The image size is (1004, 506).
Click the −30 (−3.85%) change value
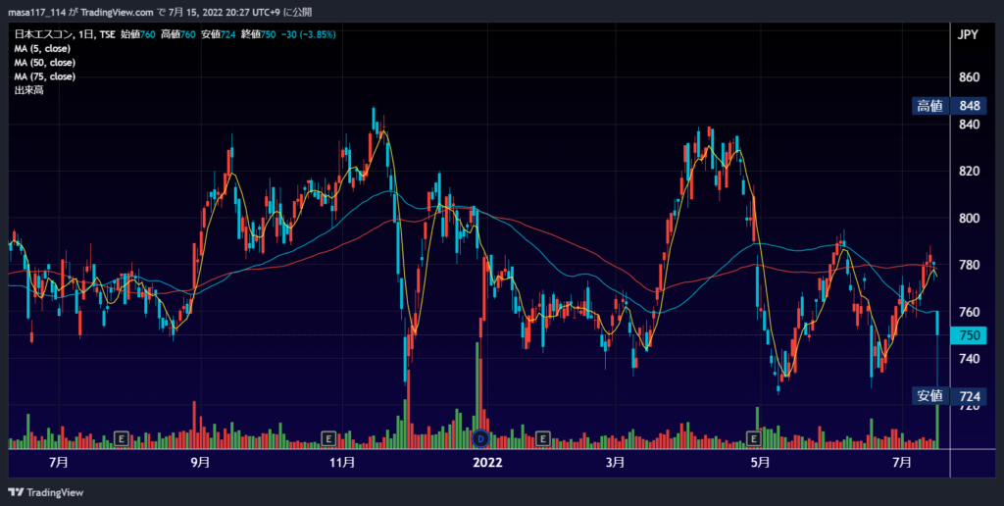click(308, 34)
